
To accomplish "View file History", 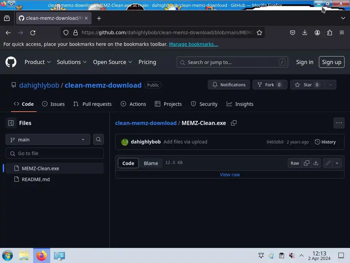I will pyautogui.click(x=325, y=142).
